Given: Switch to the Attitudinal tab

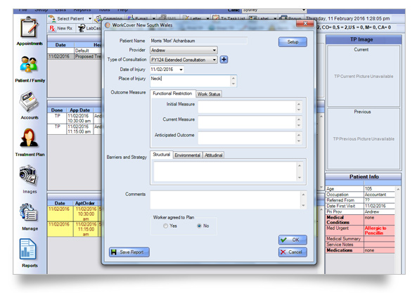Looking at the screenshot, I should click(213, 155).
